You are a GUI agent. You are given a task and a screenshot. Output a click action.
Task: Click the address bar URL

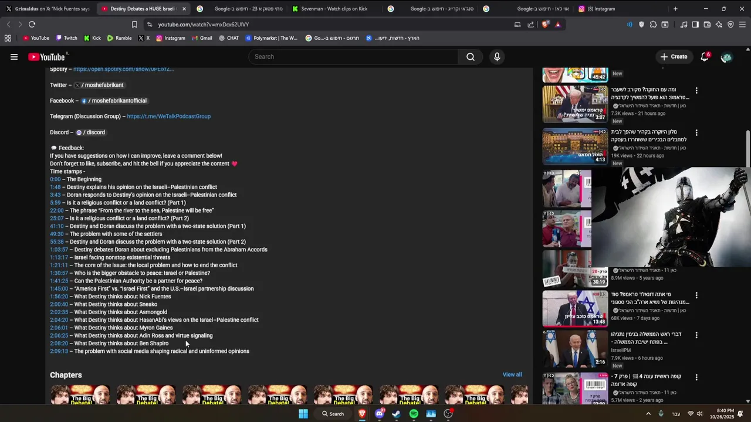[x=203, y=25]
